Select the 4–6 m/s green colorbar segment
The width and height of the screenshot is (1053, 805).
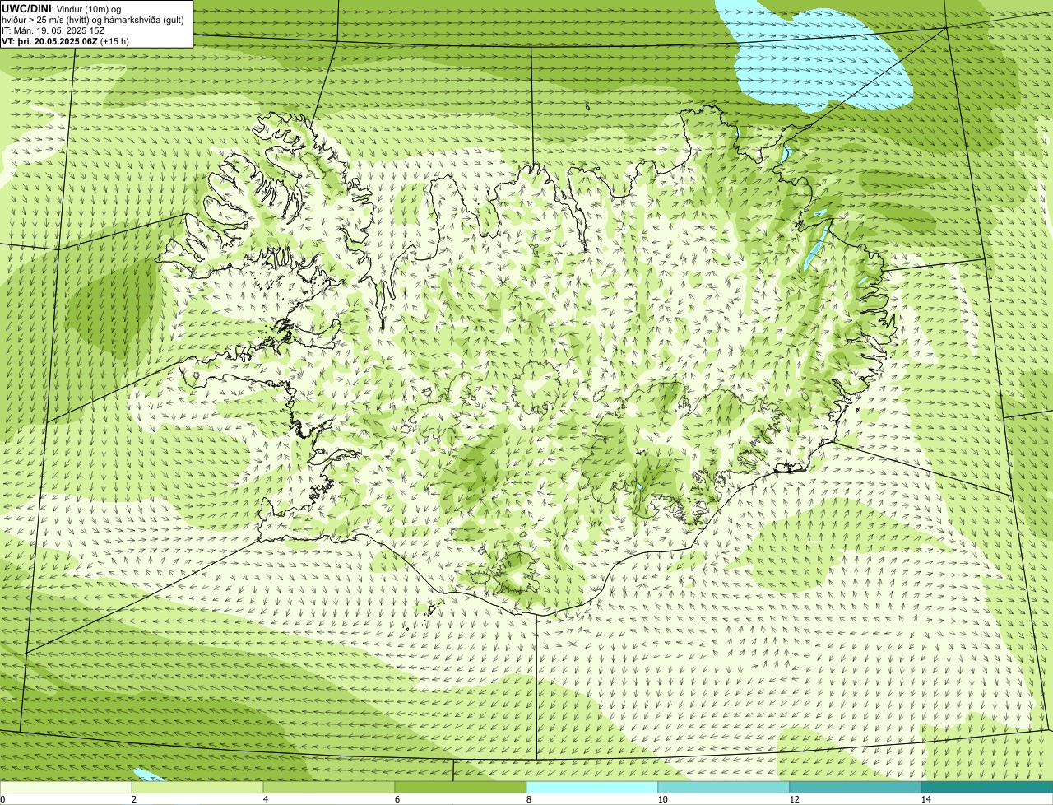329,787
